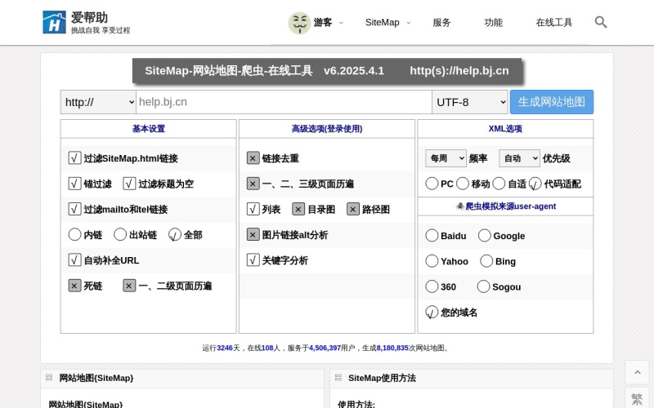Toggle 过滤SiteMap.html链接 checkbox
654x408 pixels.
(74, 158)
